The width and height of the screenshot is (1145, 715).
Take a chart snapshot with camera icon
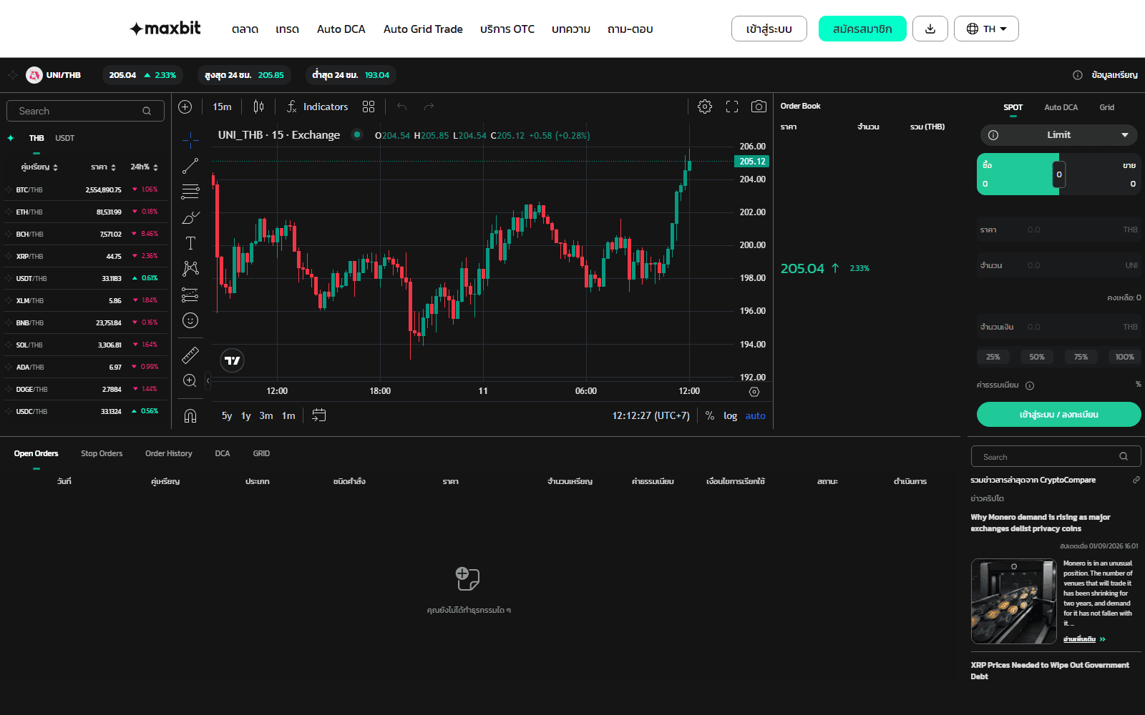pos(759,107)
